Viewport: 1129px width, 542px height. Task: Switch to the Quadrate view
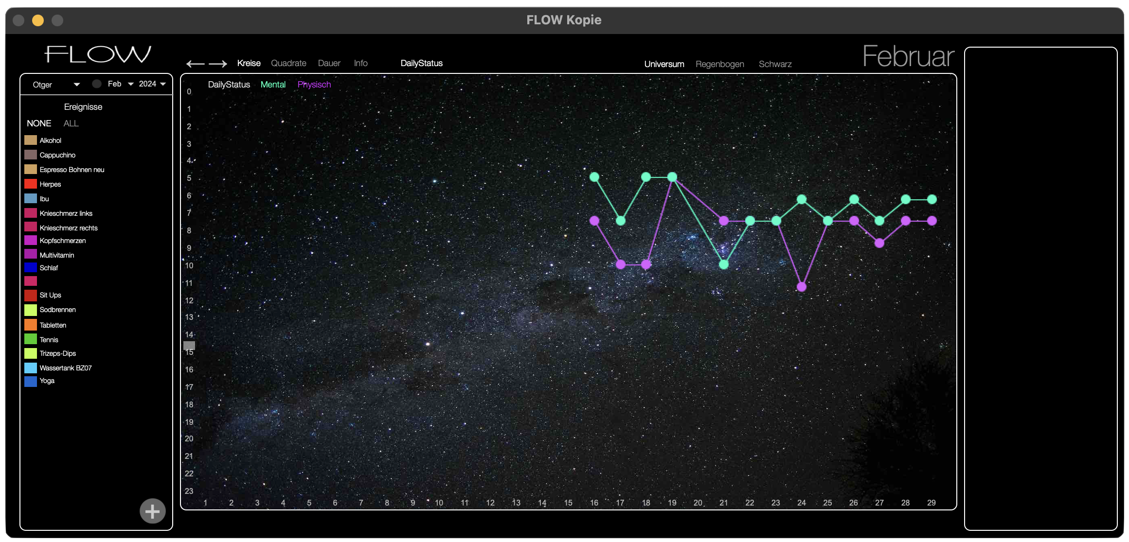point(288,63)
